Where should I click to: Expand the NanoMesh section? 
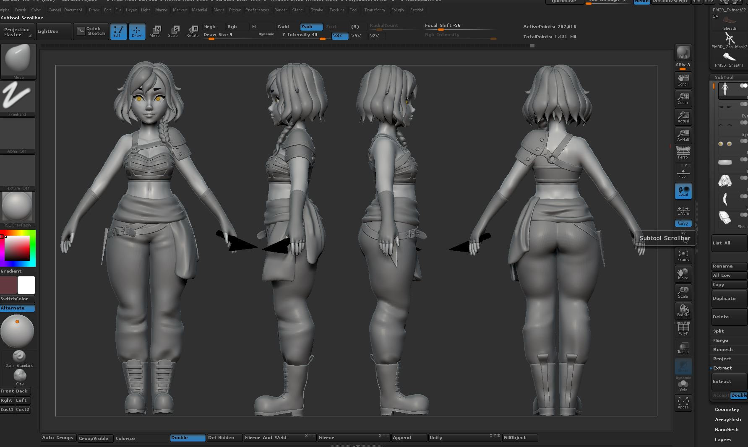[727, 430]
